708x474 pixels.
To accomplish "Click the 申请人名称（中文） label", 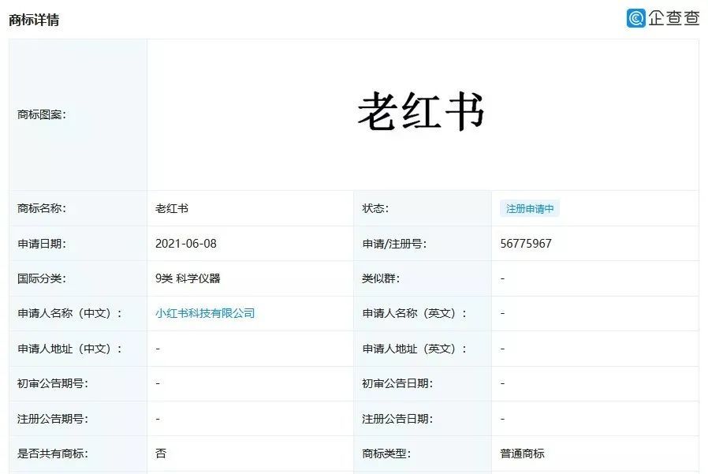I will tap(69, 313).
